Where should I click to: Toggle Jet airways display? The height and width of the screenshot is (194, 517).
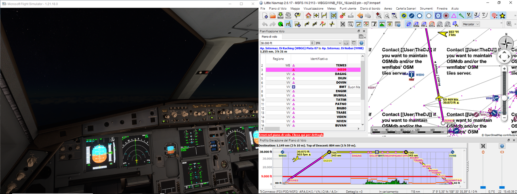click(x=477, y=15)
